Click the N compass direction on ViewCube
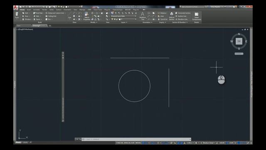This screenshot has width=266, height=150. click(239, 34)
